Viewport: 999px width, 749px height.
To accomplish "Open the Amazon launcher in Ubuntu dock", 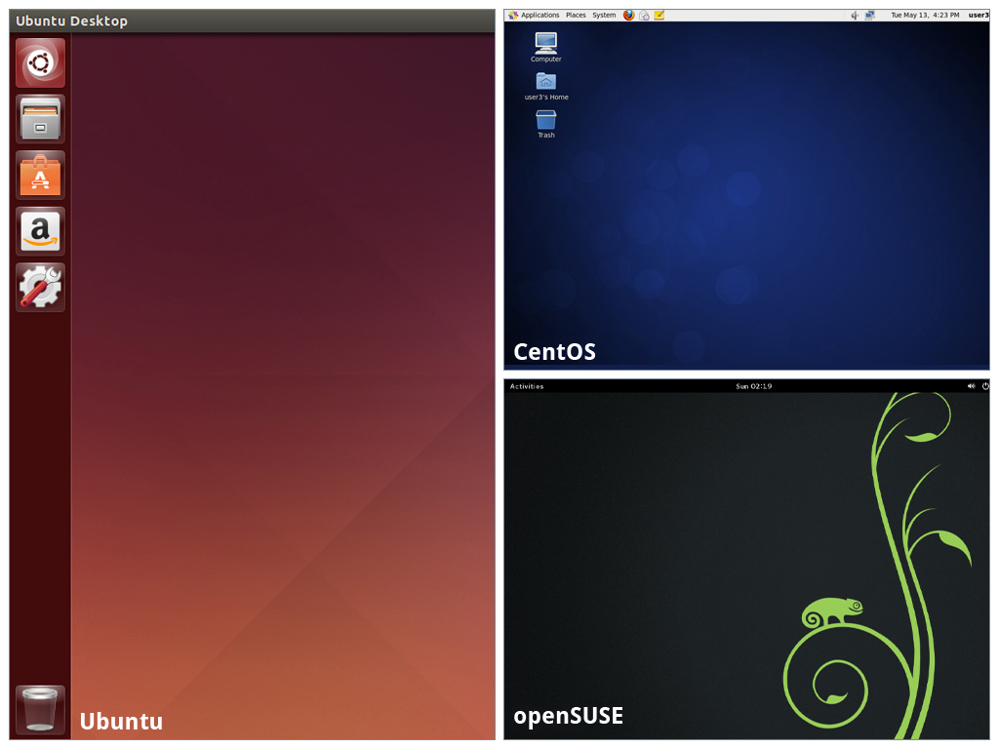I will click(x=39, y=231).
